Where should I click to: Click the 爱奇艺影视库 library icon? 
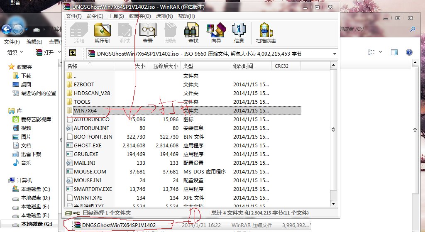coord(16,119)
